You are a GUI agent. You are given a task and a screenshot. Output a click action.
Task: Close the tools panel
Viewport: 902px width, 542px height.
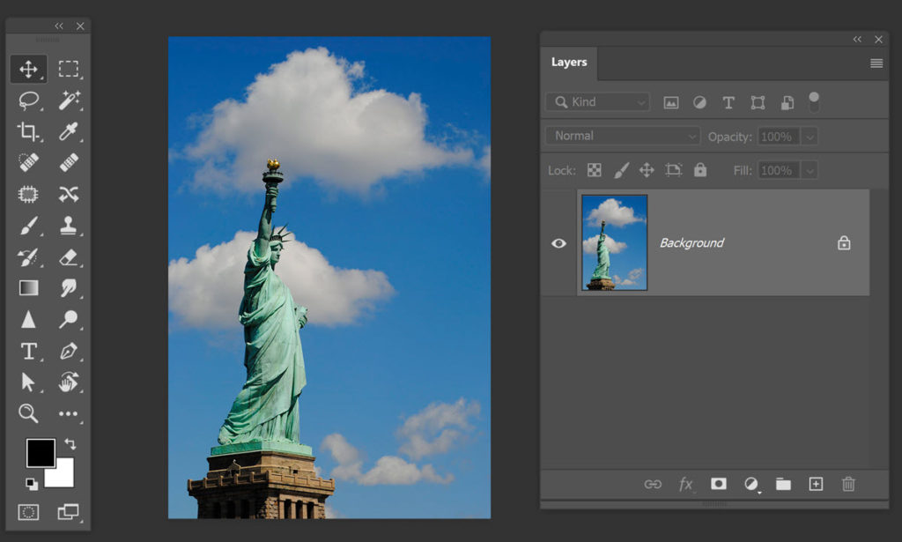(80, 26)
